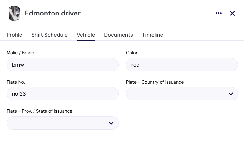Select the Vehicle tab
This screenshot has height=159, width=244.
(86, 35)
